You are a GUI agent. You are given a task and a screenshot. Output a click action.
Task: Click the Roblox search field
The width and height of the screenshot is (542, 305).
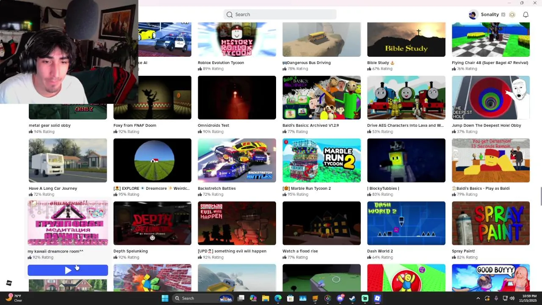[x=280, y=14]
